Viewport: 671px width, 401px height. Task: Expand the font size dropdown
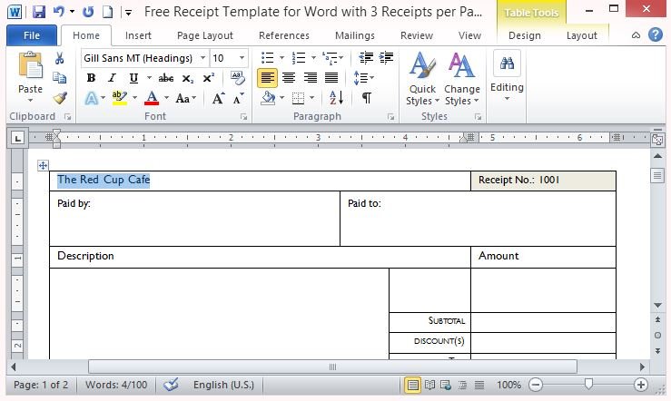(242, 58)
